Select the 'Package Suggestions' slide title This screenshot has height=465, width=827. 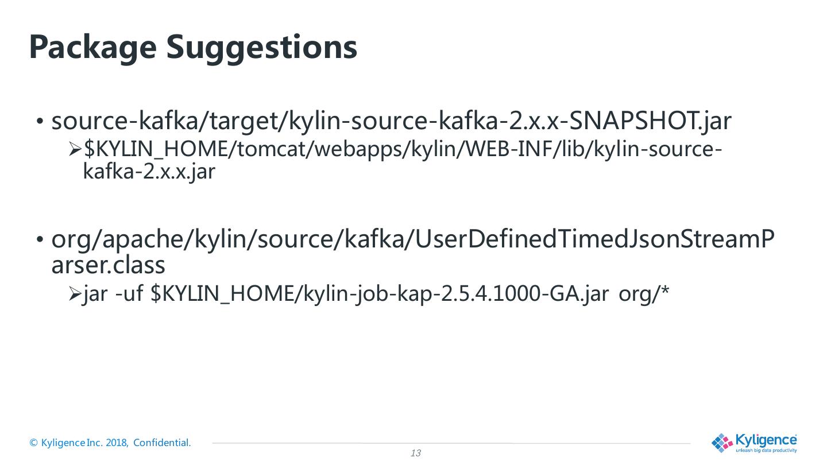[x=193, y=47]
